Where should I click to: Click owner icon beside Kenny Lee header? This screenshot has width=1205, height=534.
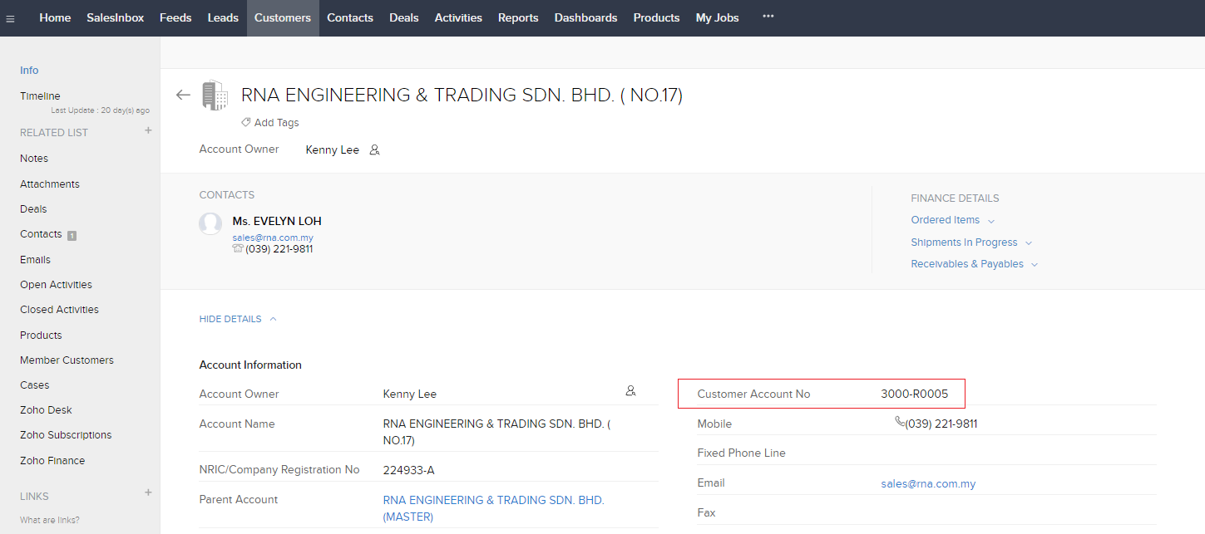coord(374,150)
